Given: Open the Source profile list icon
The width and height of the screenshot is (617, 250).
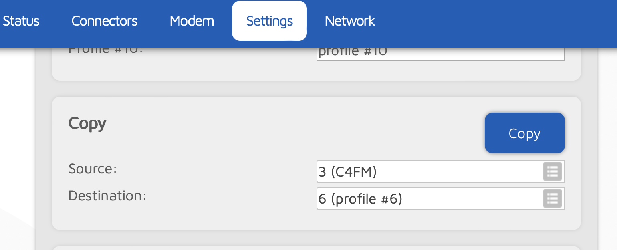Looking at the screenshot, I should [552, 172].
